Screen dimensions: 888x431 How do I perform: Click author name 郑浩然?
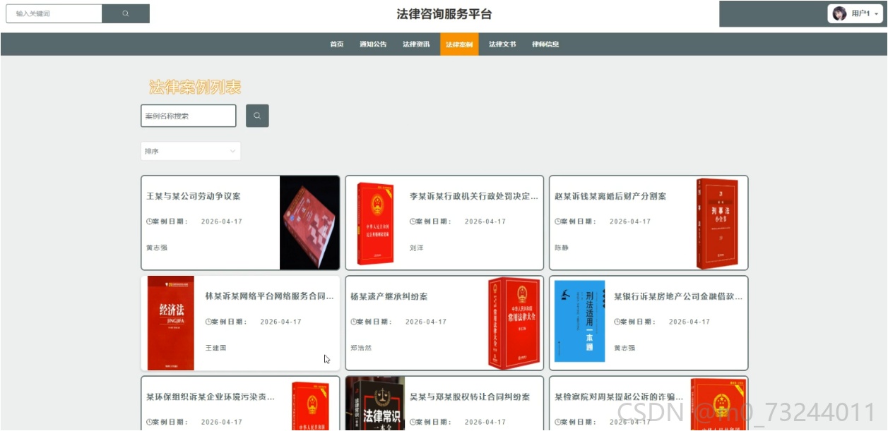click(361, 348)
